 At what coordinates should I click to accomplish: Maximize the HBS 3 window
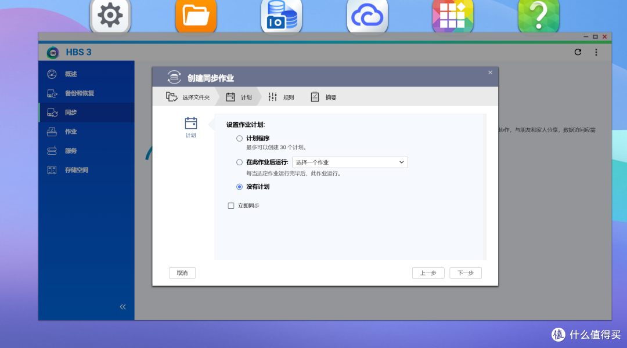click(x=595, y=37)
